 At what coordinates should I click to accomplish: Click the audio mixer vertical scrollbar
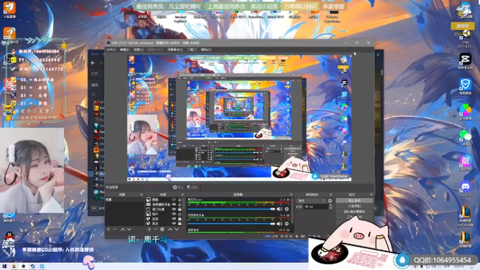point(292,210)
